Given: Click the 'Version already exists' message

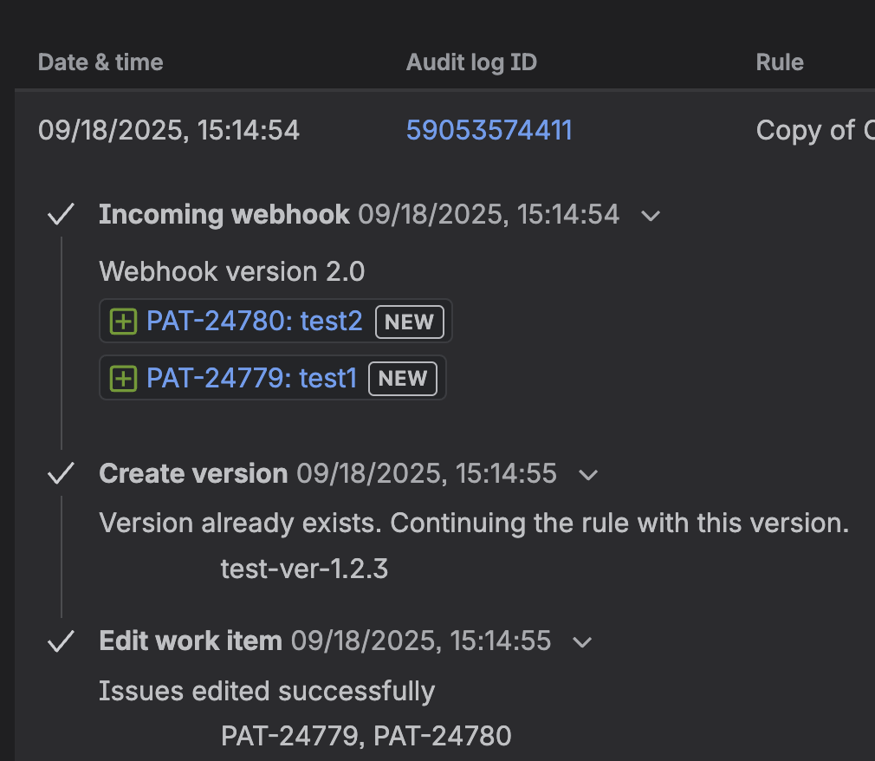Looking at the screenshot, I should [x=474, y=524].
